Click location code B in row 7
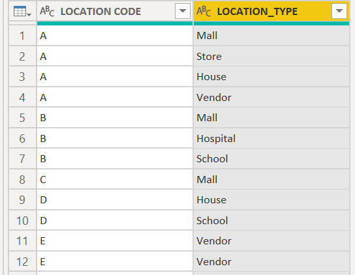 pyautogui.click(x=115, y=159)
